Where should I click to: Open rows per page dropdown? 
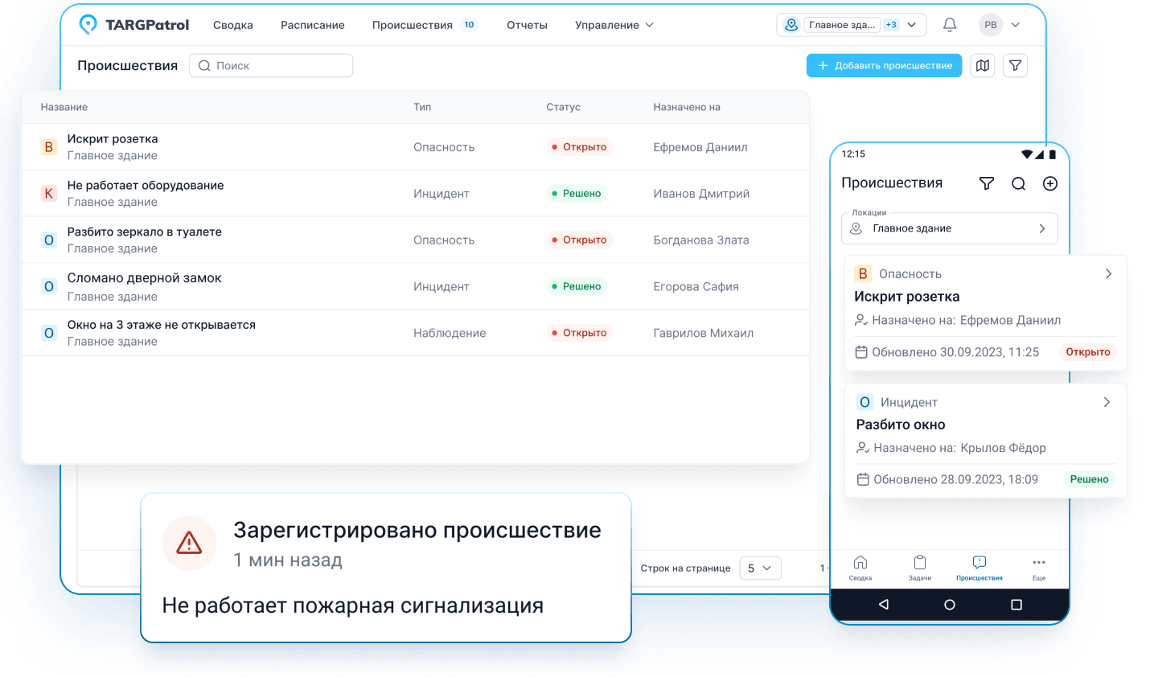[759, 568]
